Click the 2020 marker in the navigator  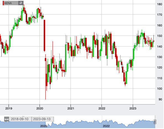point(44,126)
